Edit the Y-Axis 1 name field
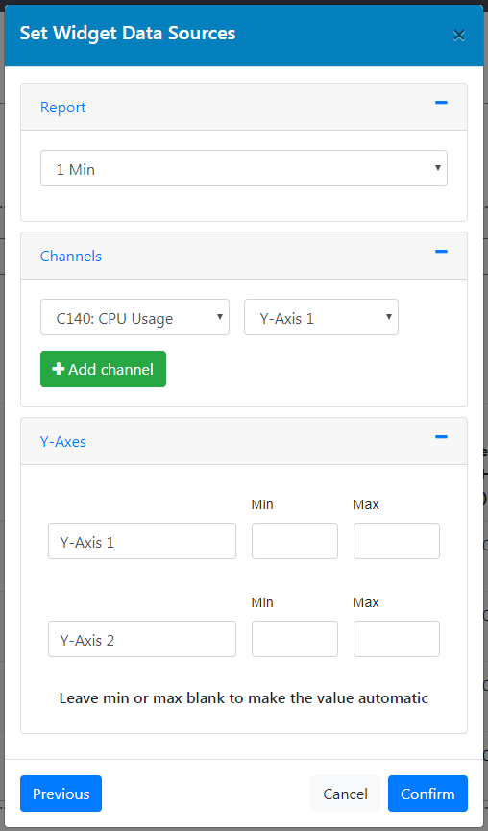This screenshot has width=488, height=831. click(142, 541)
